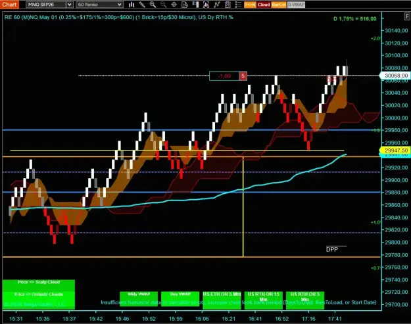Click the zoom in magnifier icon
This screenshot has height=324, width=411.
pyautogui.click(x=153, y=5)
